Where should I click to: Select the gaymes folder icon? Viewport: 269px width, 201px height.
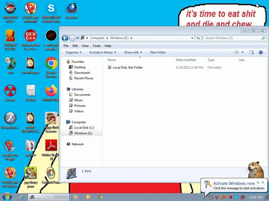[30, 148]
